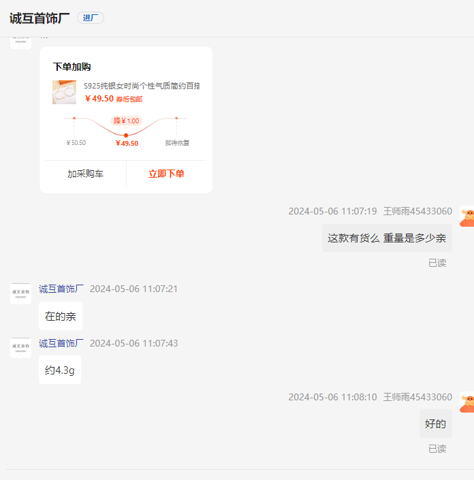Select the 在的亲 message bubble

point(60,316)
